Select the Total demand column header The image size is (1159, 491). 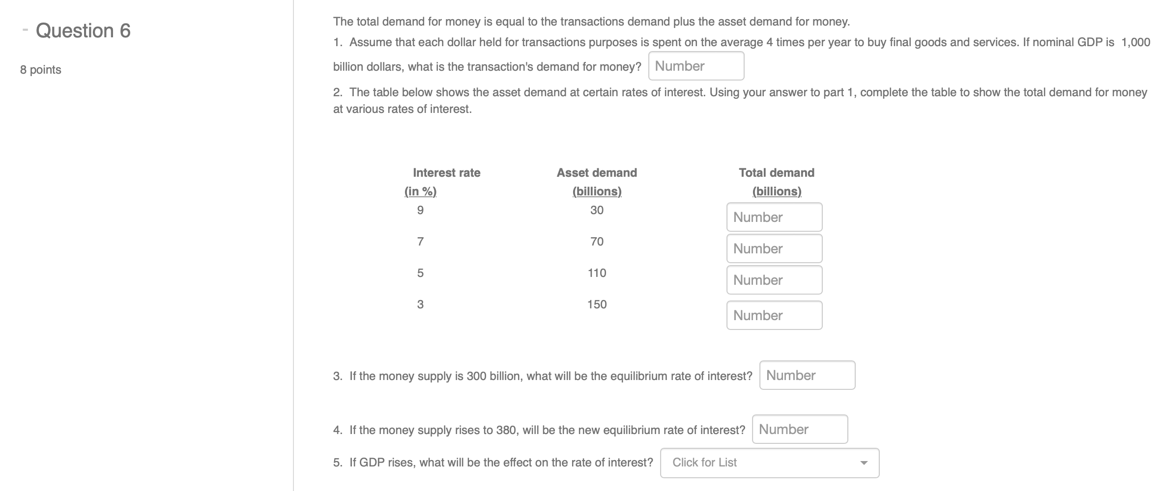pos(776,172)
